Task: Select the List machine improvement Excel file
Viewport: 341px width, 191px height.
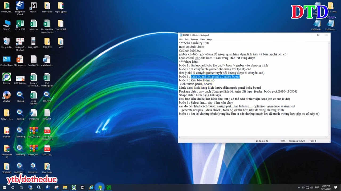Action: (47, 27)
